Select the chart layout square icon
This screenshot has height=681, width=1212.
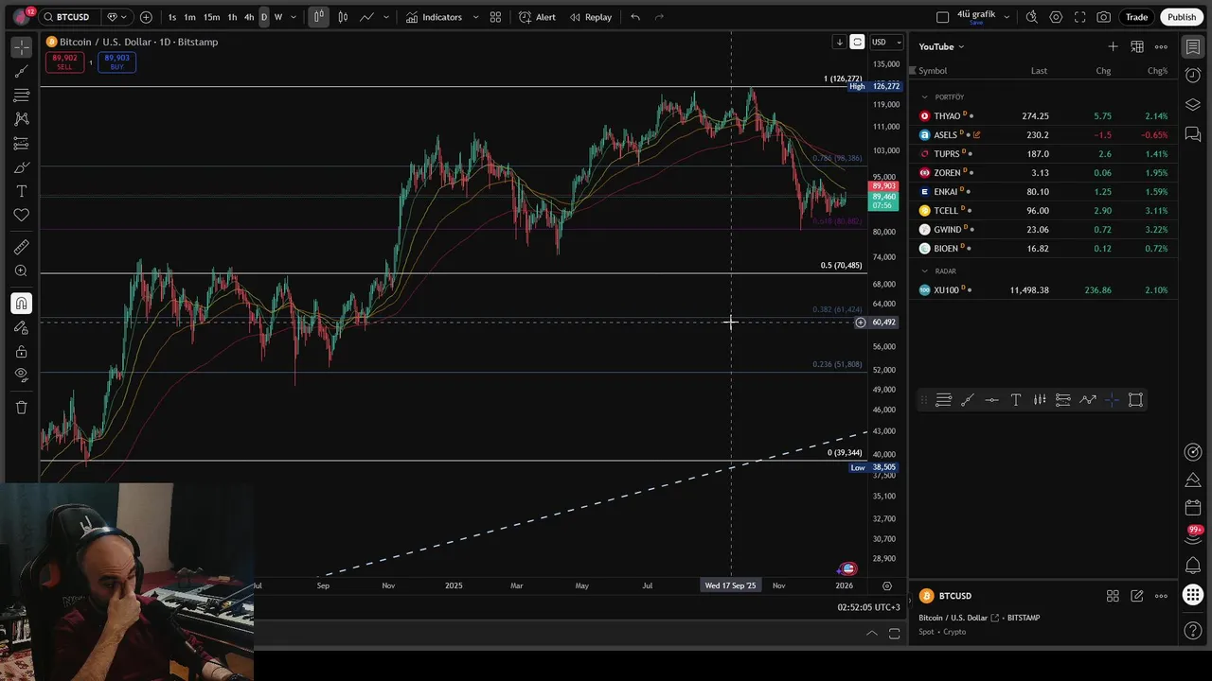[942, 17]
